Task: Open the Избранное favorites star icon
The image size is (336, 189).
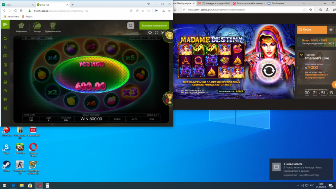Action: [x=21, y=26]
